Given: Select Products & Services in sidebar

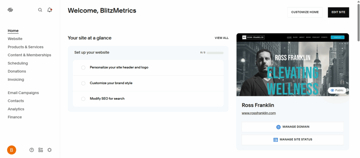Looking at the screenshot, I should click(26, 47).
